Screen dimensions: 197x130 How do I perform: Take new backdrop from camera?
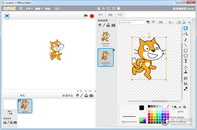(15, 122)
